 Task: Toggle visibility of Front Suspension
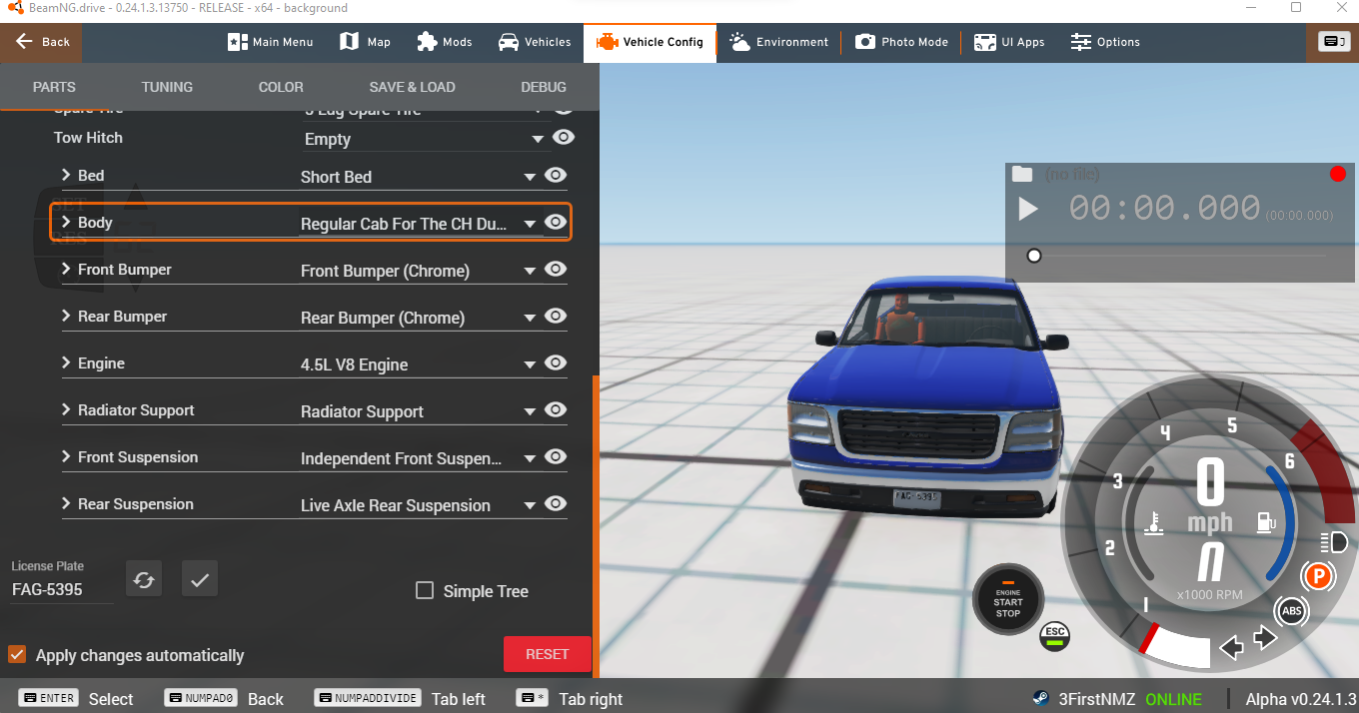click(556, 456)
